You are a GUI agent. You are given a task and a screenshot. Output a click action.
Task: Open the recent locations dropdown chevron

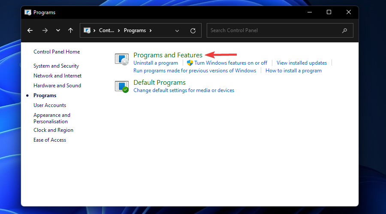[58, 30]
